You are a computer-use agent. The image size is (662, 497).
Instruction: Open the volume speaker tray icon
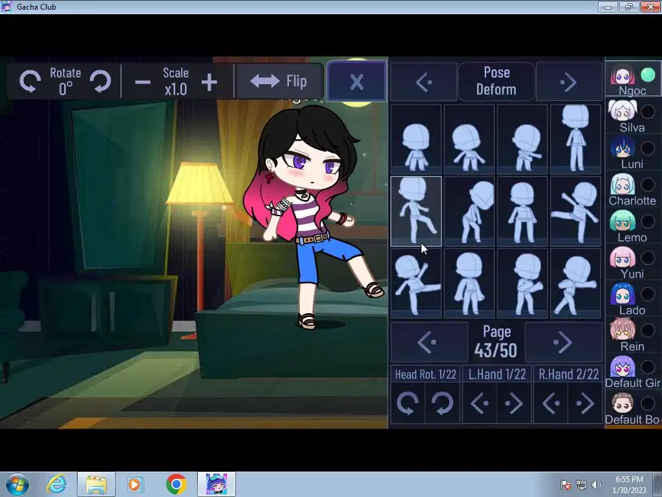(x=597, y=485)
